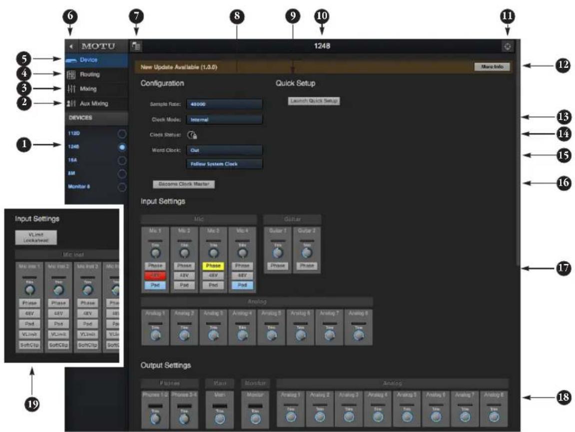Select the 8M device radio button
Image resolution: width=575 pixels, height=432 pixels.
pos(122,174)
